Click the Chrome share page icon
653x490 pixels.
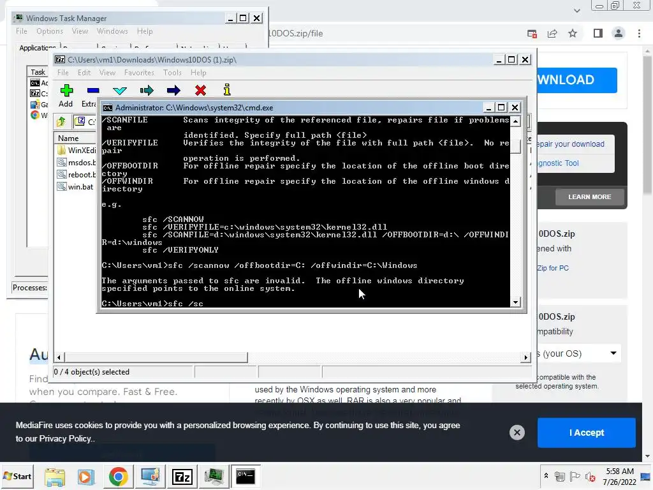[x=552, y=33]
